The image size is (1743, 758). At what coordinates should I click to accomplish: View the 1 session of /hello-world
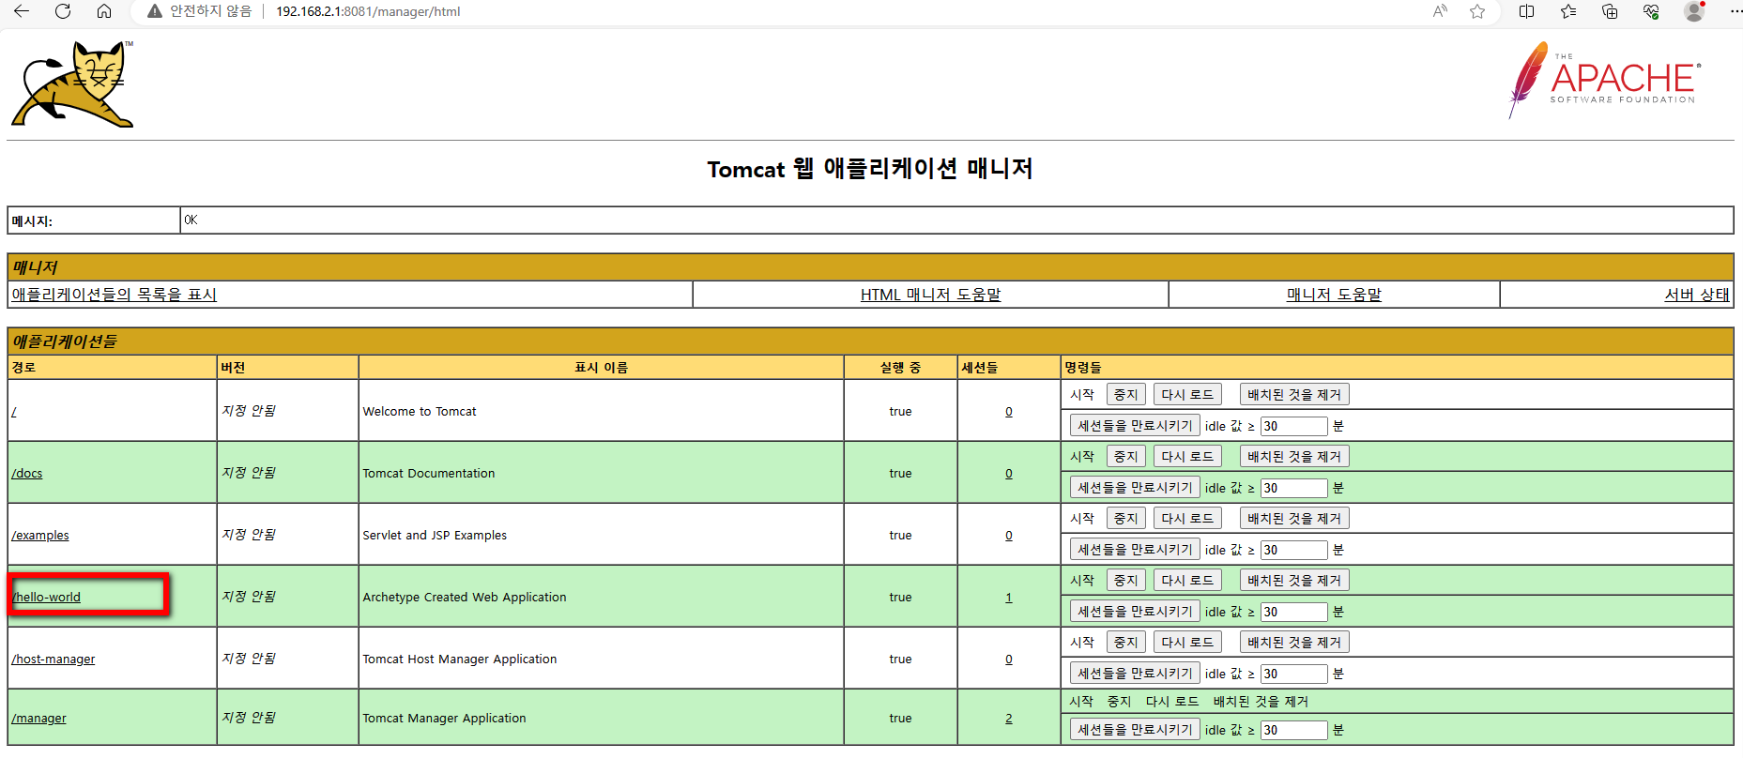[1009, 598]
